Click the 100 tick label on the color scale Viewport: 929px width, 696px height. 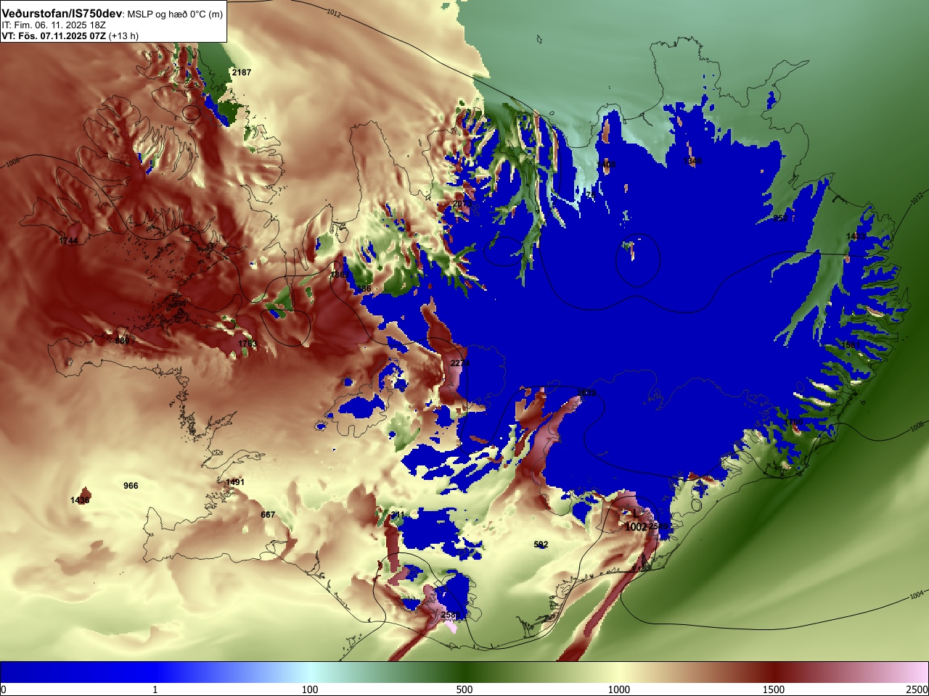310,689
